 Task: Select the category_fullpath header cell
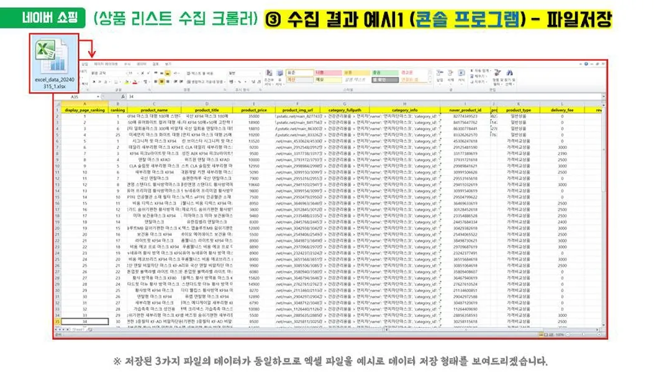click(x=345, y=110)
